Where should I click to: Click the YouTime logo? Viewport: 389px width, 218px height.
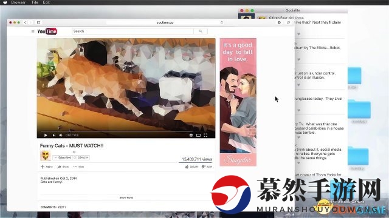coord(47,31)
